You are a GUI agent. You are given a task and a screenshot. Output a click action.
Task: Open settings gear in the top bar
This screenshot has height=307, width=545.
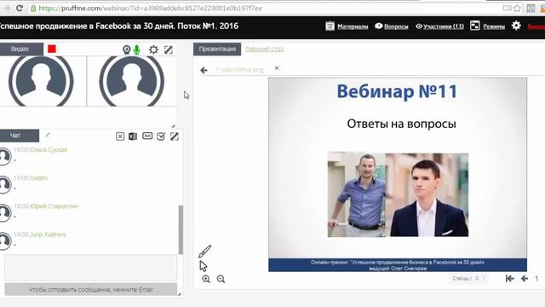[x=516, y=26]
